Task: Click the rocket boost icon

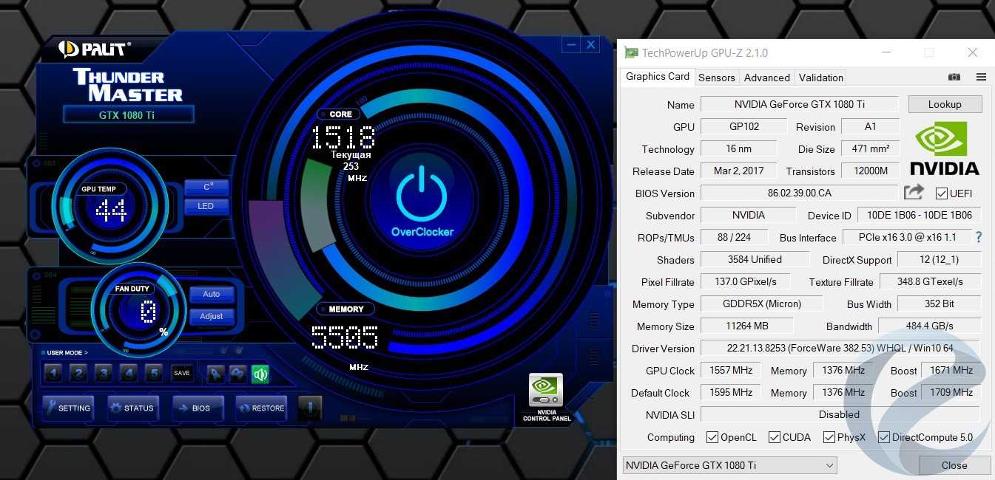Action: [x=215, y=374]
